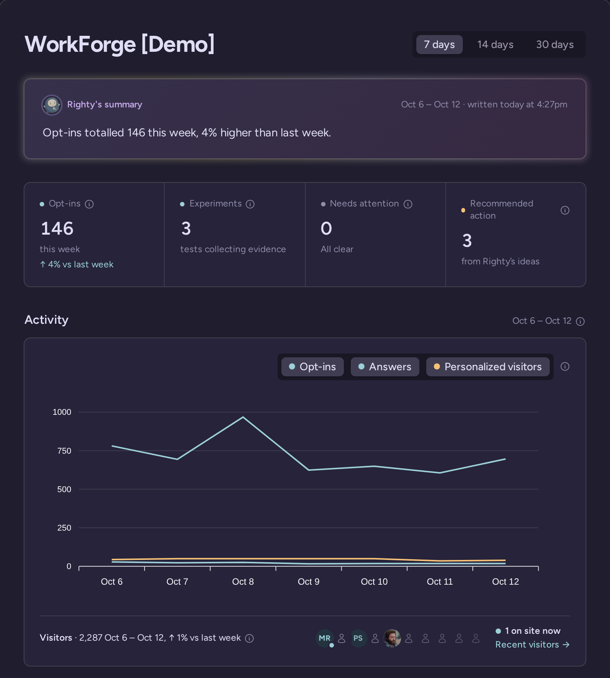Click the '146' opt-ins count
610x678 pixels.
[57, 229]
